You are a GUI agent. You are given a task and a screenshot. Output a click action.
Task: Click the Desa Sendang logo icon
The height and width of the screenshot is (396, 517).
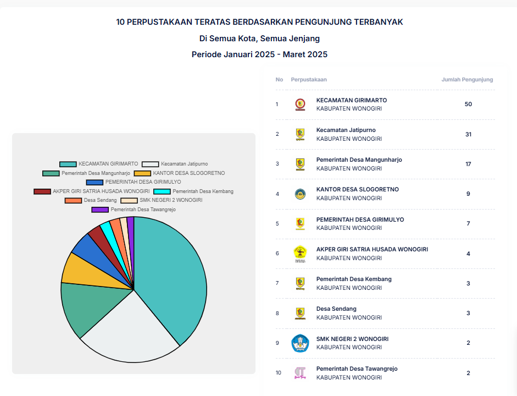click(300, 313)
